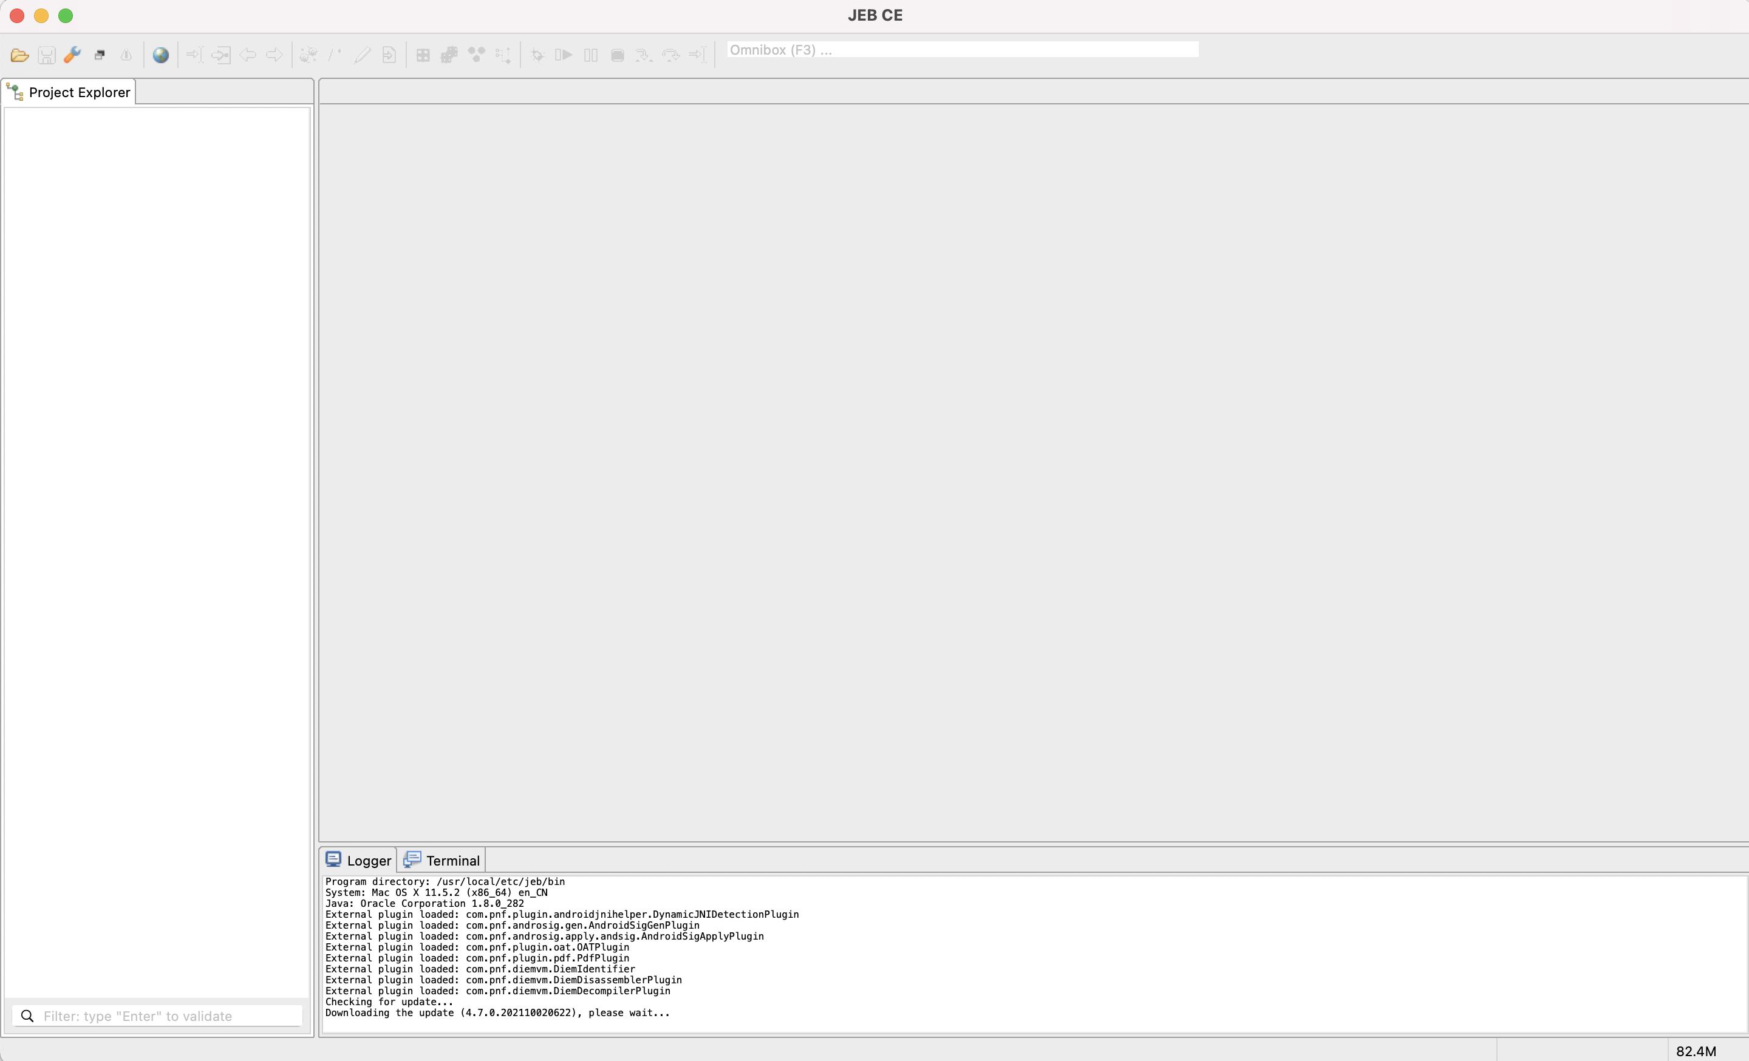Screen dimensions: 1749x1061
Task: Click the DiemDecompilerPlugin loaded log line
Action: pyautogui.click(x=497, y=991)
